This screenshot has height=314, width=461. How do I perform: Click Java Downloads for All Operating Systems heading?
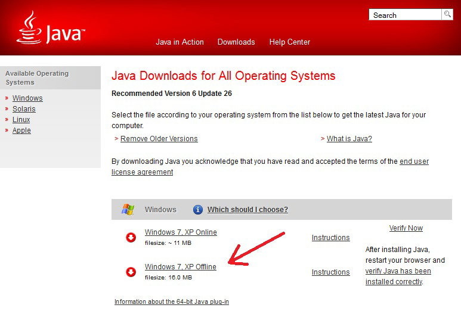click(224, 76)
